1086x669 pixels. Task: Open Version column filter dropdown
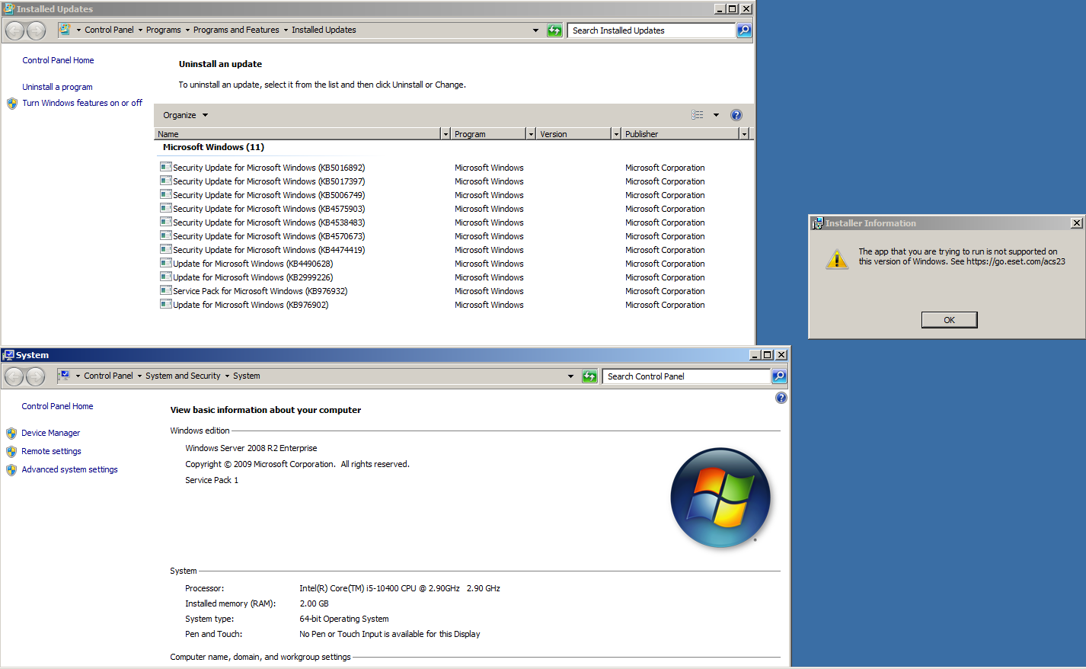(616, 134)
